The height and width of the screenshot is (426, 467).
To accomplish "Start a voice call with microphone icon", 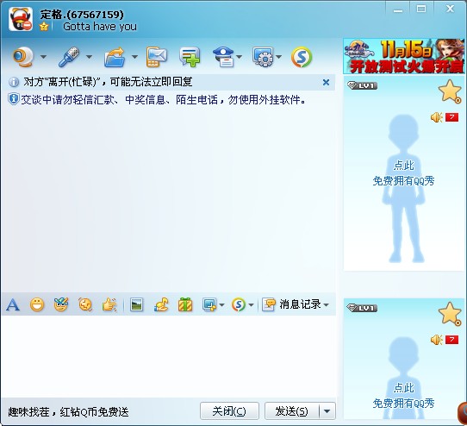I will (69, 57).
